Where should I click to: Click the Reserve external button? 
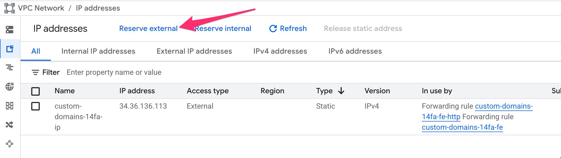[148, 29]
